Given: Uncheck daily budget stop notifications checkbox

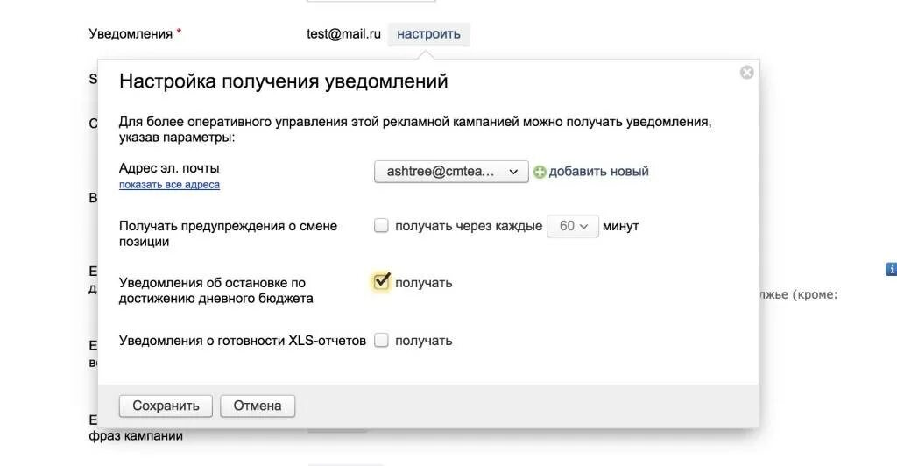Looking at the screenshot, I should click(x=381, y=282).
